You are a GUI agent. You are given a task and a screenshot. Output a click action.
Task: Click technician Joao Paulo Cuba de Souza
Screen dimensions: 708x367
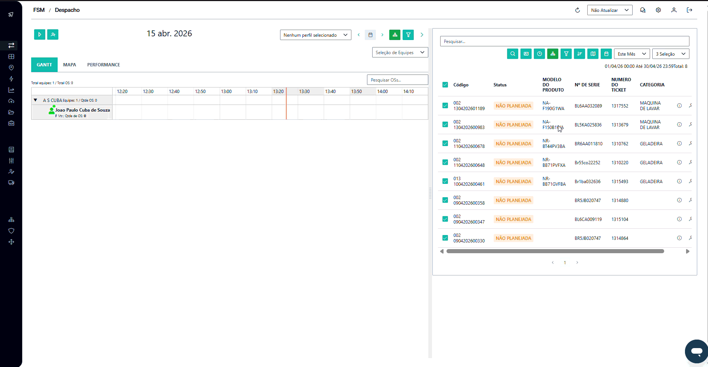click(x=82, y=110)
